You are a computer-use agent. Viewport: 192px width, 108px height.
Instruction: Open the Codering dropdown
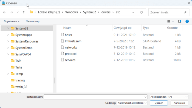132,103
